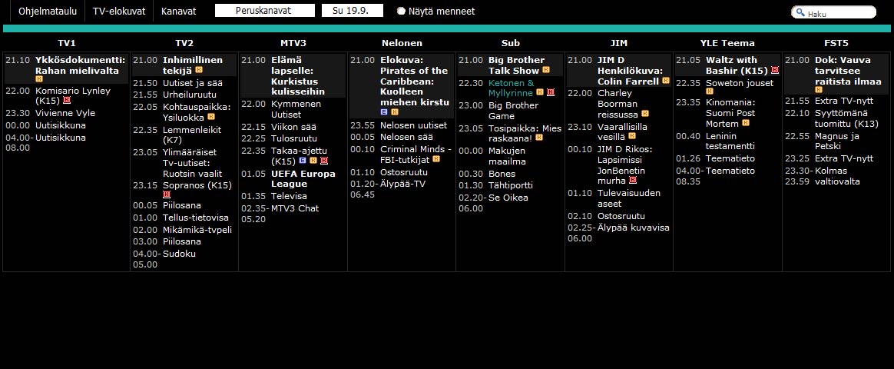Open the Bones program entry
Image resolution: width=894 pixels, height=369 pixels.
[x=502, y=174]
